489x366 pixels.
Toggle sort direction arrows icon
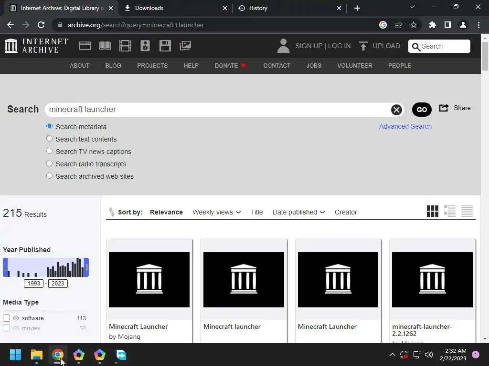[111, 212]
